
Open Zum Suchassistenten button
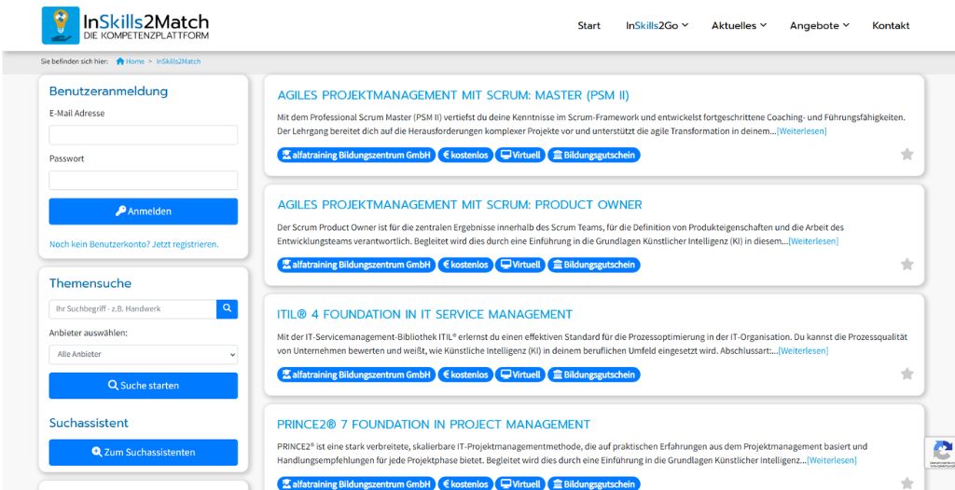pos(143,452)
